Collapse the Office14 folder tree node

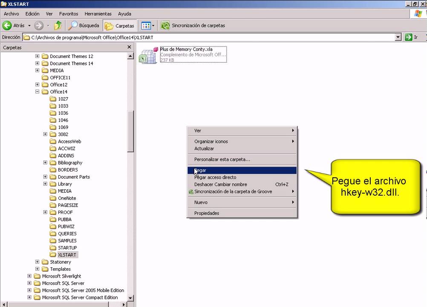coord(38,92)
